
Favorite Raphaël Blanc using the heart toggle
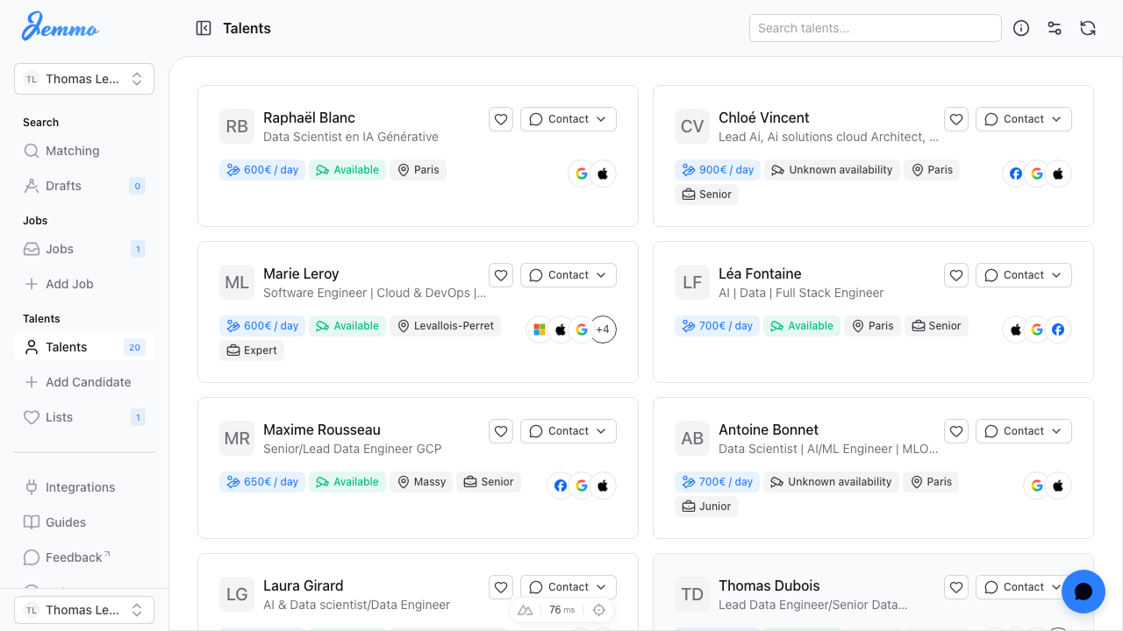[501, 119]
